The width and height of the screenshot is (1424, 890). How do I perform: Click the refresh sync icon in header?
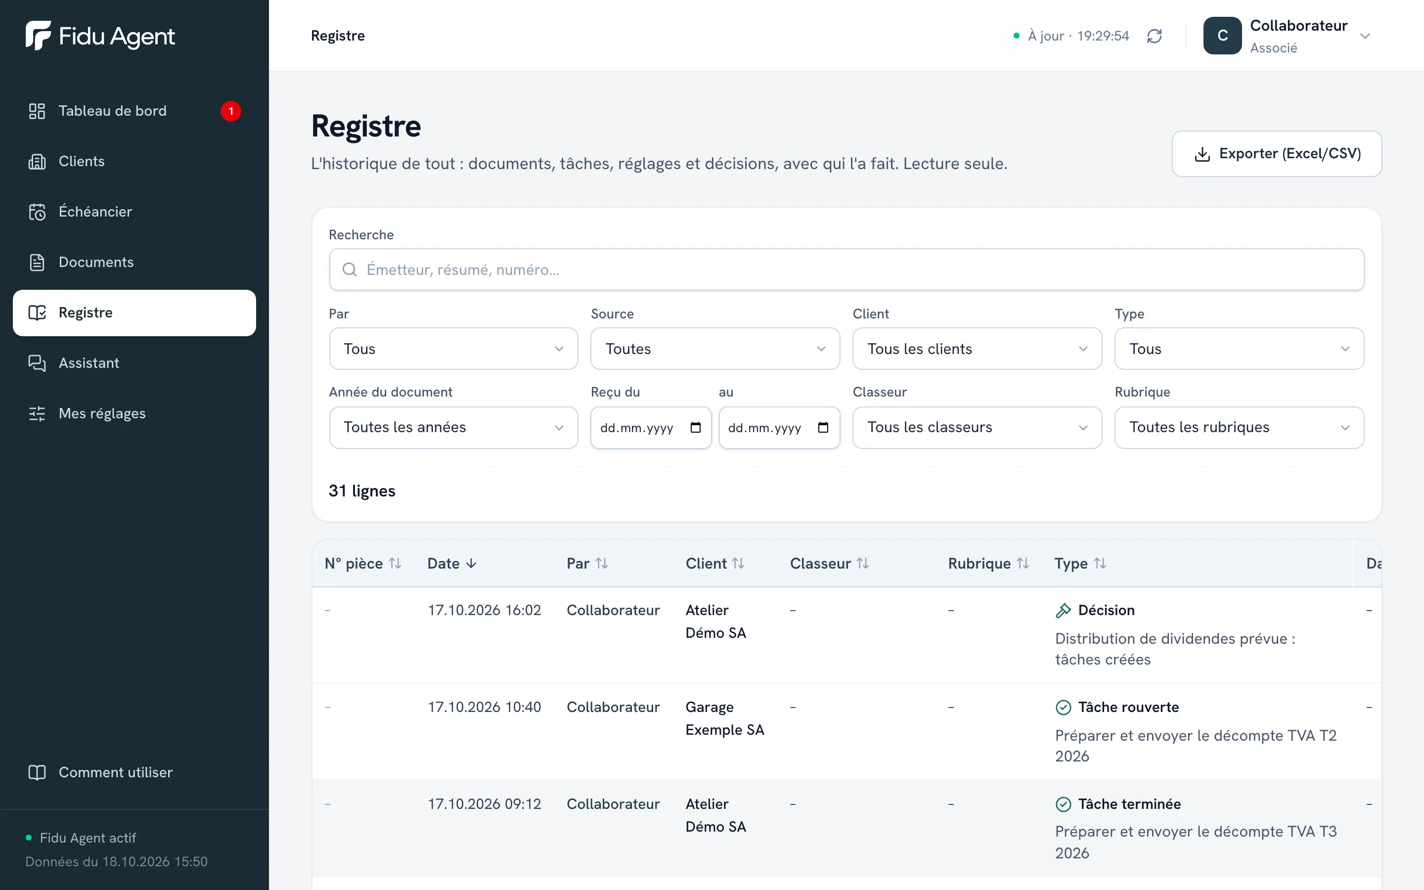[1155, 36]
